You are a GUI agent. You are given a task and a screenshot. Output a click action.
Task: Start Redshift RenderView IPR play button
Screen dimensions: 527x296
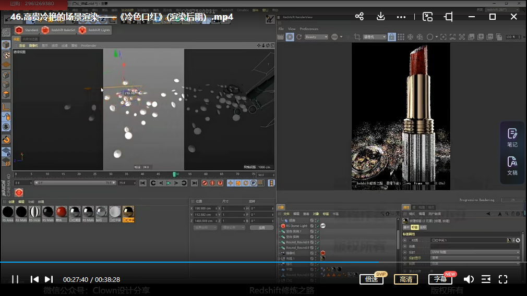pos(290,37)
